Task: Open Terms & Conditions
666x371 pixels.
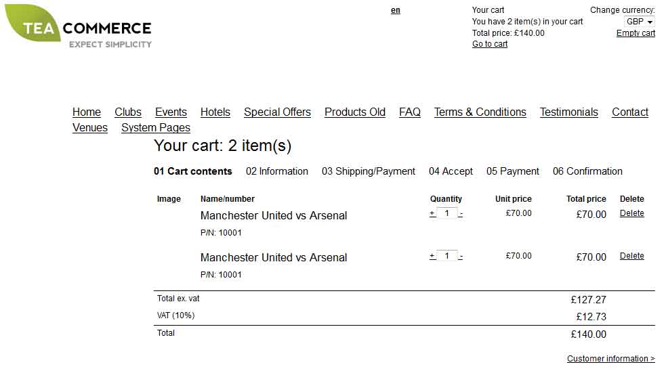Action: (x=480, y=112)
